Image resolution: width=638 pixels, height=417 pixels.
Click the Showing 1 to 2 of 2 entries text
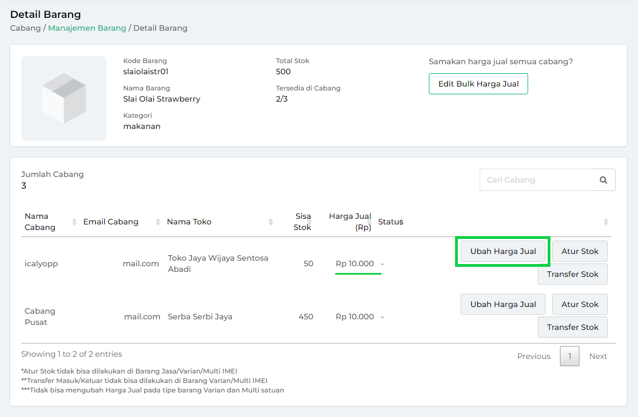tap(71, 354)
